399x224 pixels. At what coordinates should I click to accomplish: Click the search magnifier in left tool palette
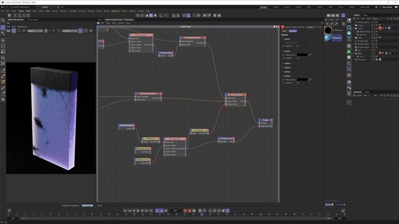[2, 21]
